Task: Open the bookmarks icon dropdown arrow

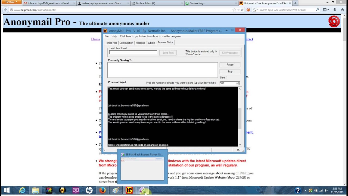Action: [328, 10]
